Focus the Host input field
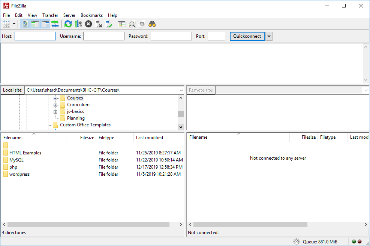The width and height of the screenshot is (370, 246). (x=35, y=36)
